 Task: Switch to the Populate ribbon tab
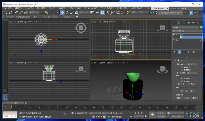coord(68,17)
